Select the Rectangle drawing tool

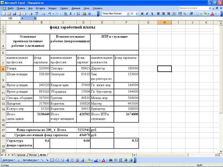(x=52, y=160)
